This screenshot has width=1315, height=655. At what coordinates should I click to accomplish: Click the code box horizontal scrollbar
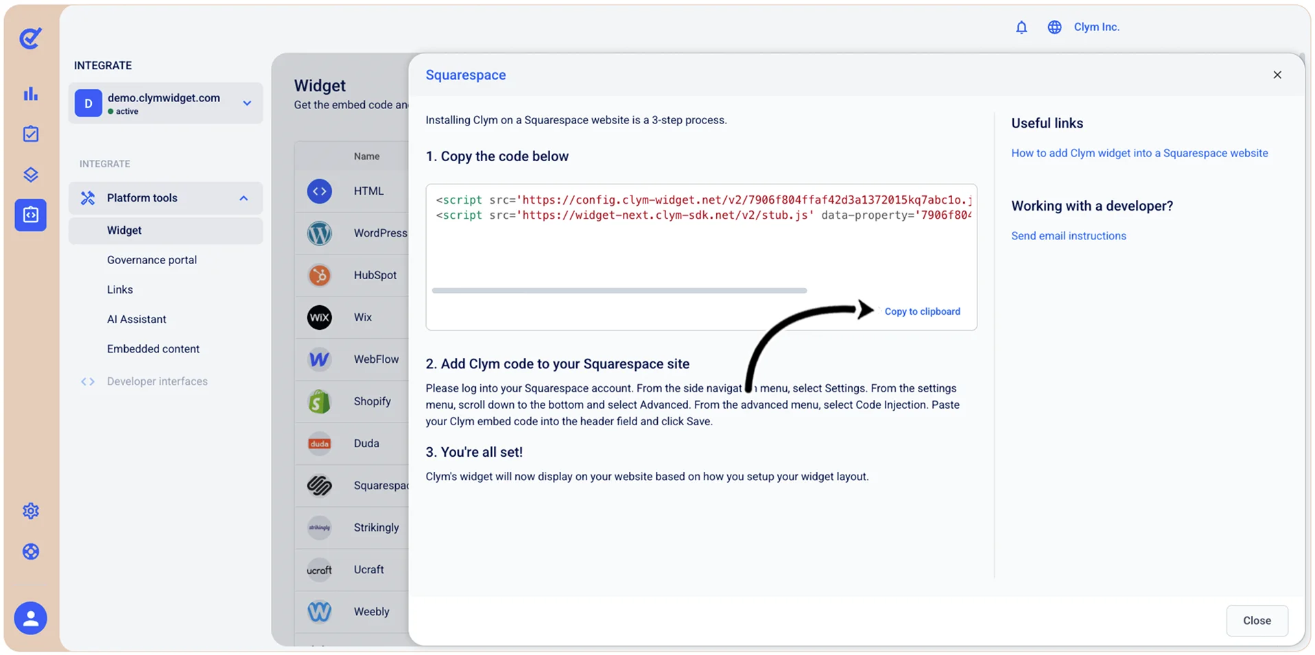click(619, 291)
